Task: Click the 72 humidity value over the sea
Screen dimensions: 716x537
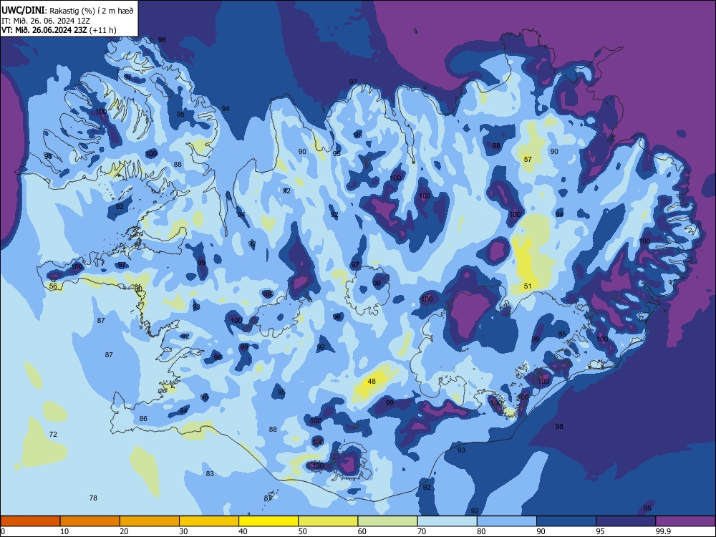Action: click(53, 435)
